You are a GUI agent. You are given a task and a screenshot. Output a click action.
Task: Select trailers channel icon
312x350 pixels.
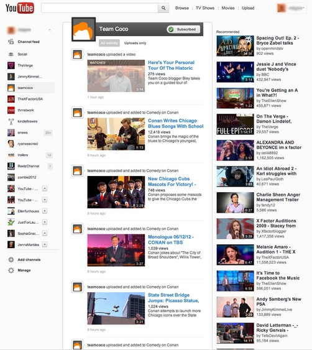(11, 155)
